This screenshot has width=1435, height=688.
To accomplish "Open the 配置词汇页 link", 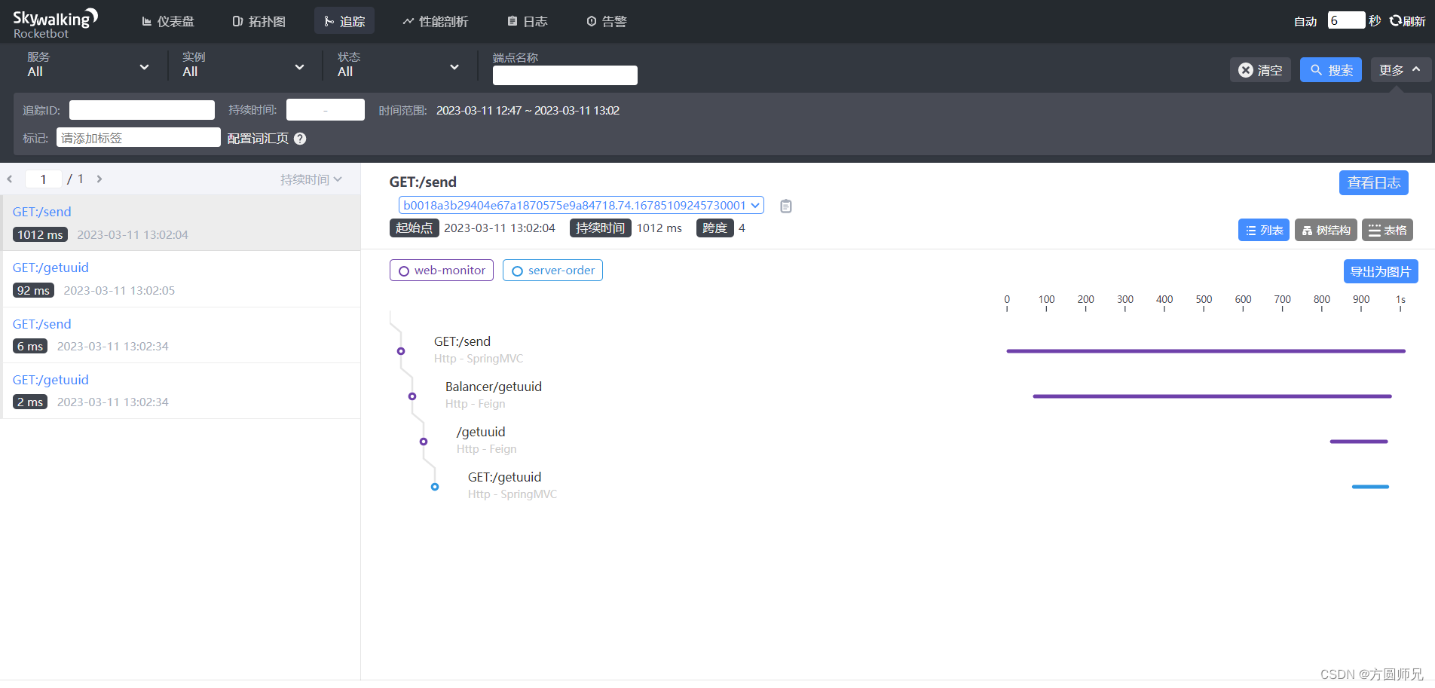I will click(x=258, y=139).
